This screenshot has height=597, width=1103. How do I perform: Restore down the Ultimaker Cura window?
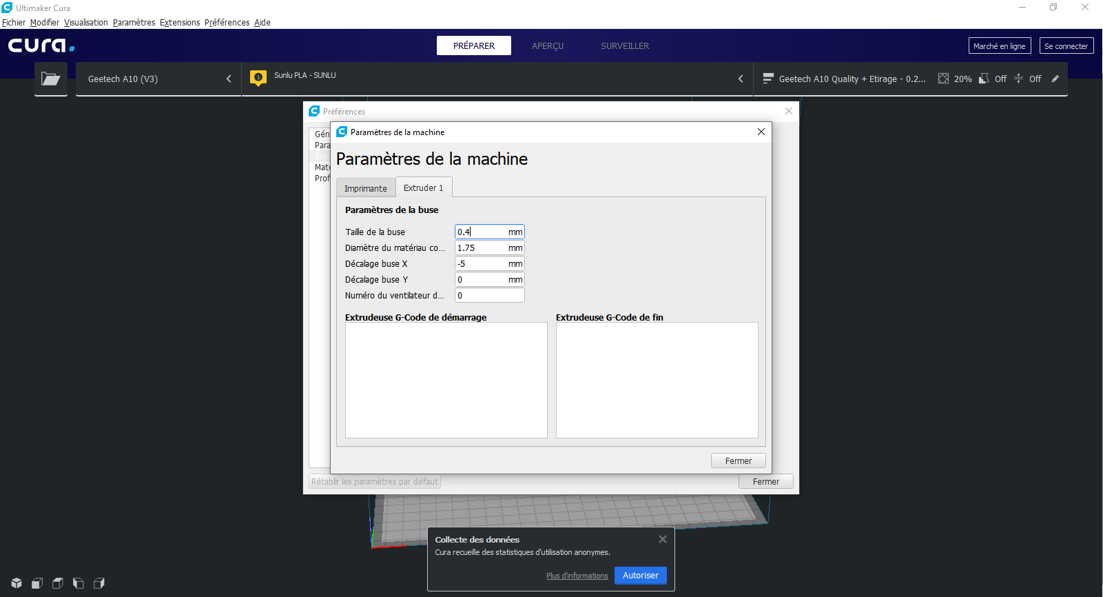click(1053, 8)
